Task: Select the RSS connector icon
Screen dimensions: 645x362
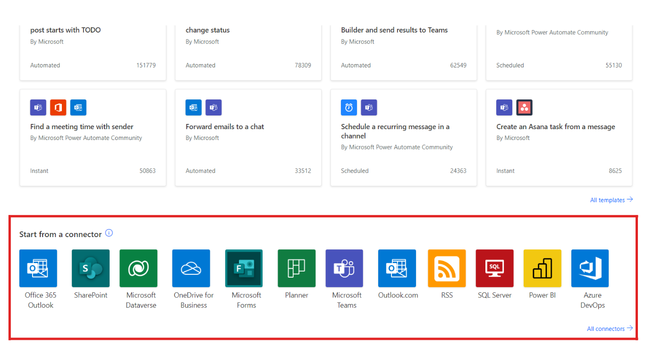Action: [447, 268]
